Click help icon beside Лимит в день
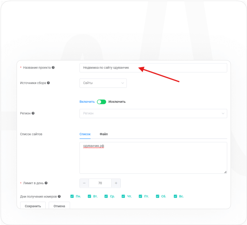247x225 pixels. point(46,183)
